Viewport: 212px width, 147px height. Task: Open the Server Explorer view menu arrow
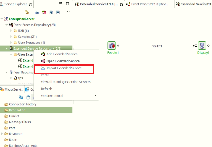click(69, 12)
